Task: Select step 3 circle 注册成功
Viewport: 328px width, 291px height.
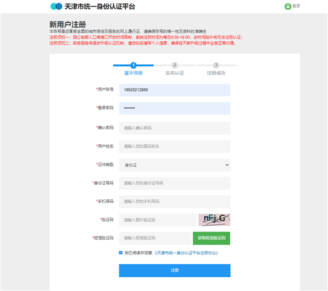Action: click(x=216, y=65)
